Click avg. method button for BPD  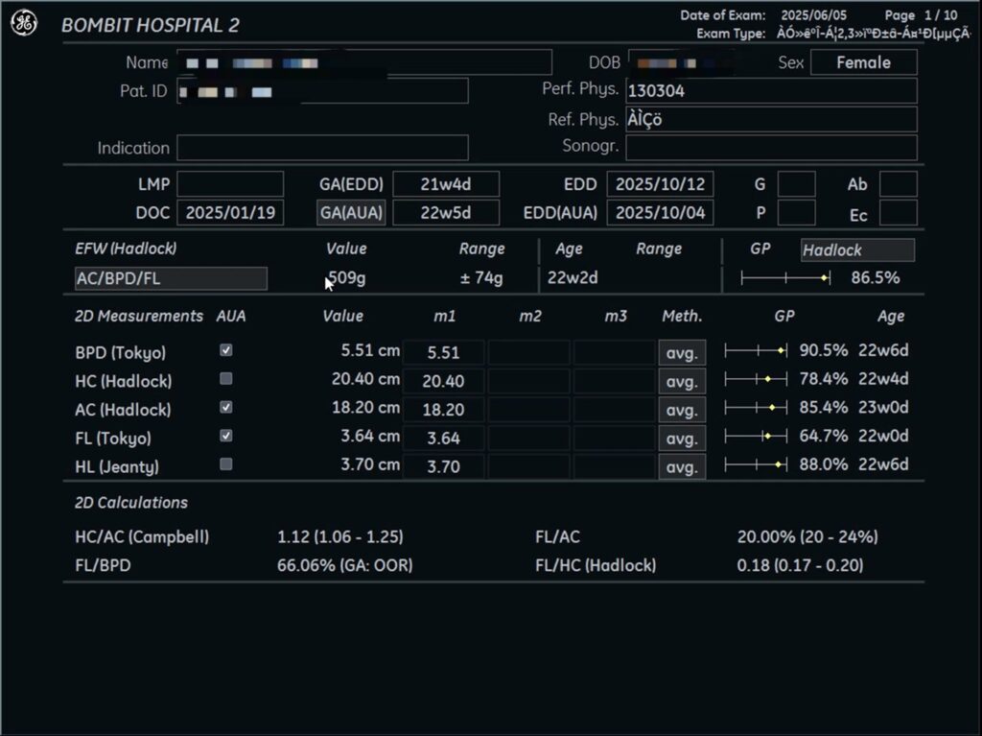681,352
